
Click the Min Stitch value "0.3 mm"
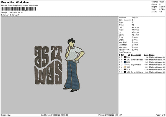135,45
